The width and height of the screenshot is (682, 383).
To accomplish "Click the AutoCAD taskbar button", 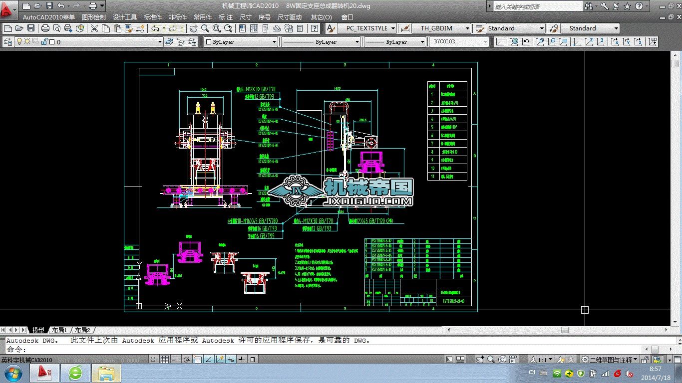I will point(45,374).
